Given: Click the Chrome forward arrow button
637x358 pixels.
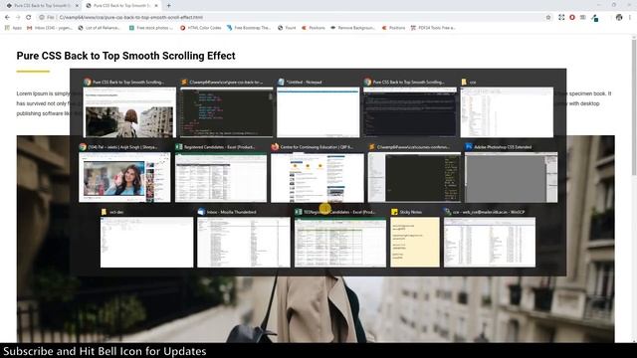Looking at the screenshot, I should point(18,18).
